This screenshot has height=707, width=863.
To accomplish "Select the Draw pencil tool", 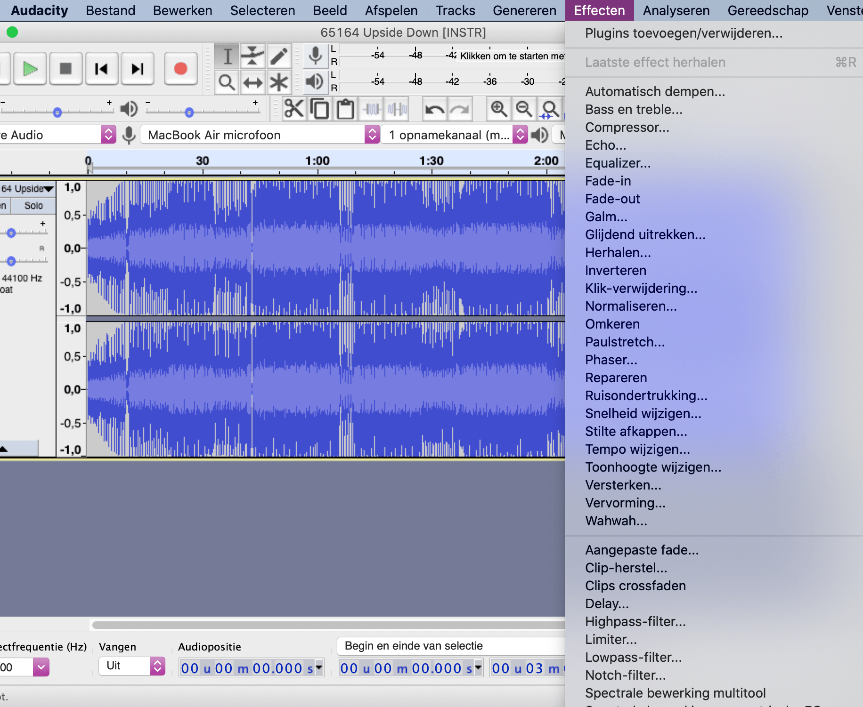I will coord(279,56).
